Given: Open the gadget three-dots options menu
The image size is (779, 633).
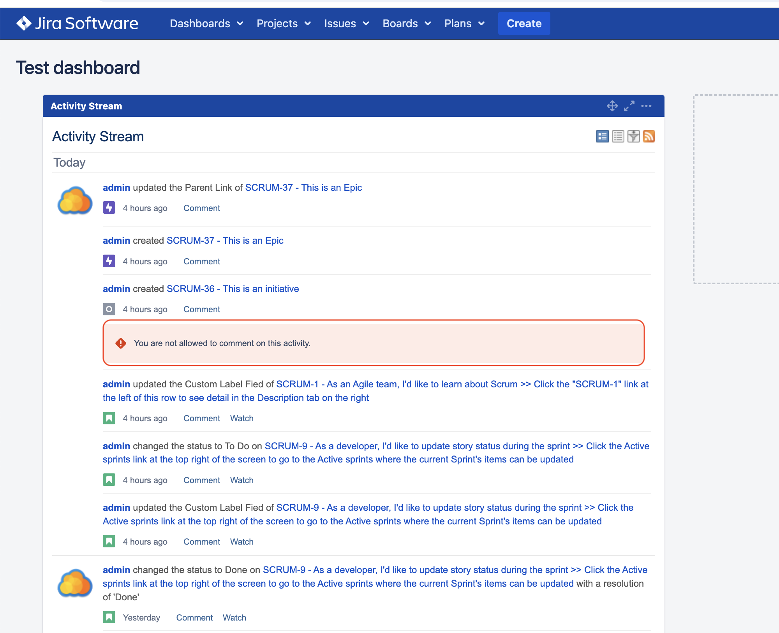Looking at the screenshot, I should [x=646, y=106].
